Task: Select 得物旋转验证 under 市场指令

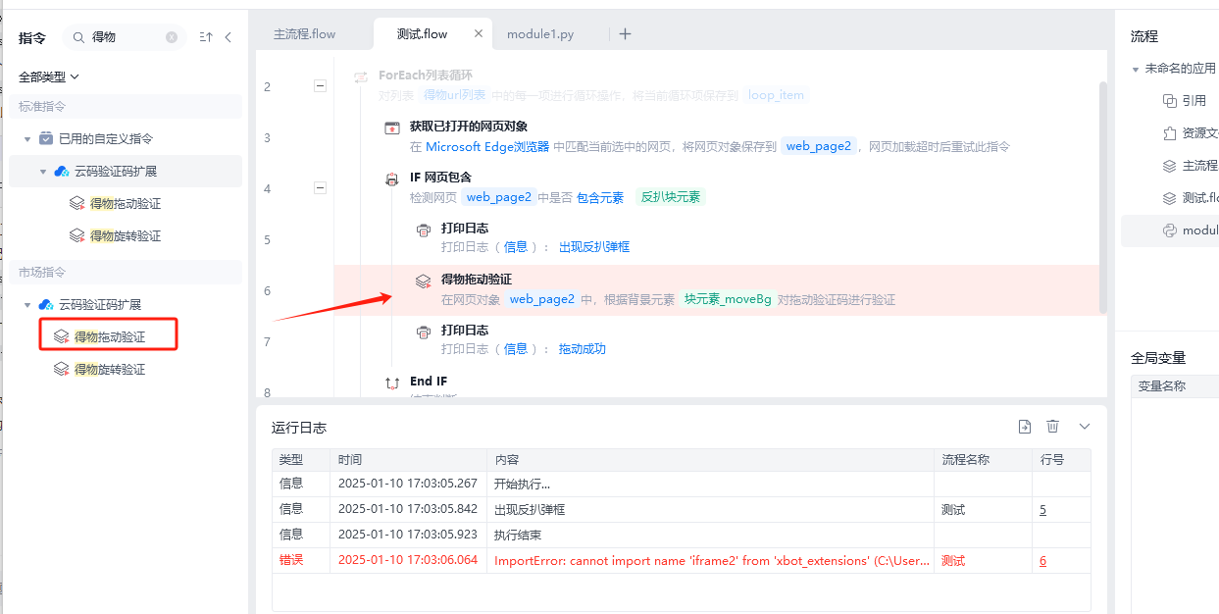Action: coord(110,370)
